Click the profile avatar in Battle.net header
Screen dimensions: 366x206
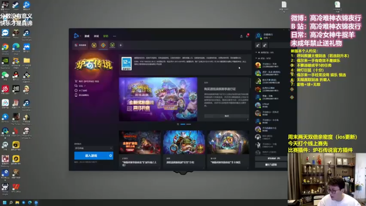[258, 36]
